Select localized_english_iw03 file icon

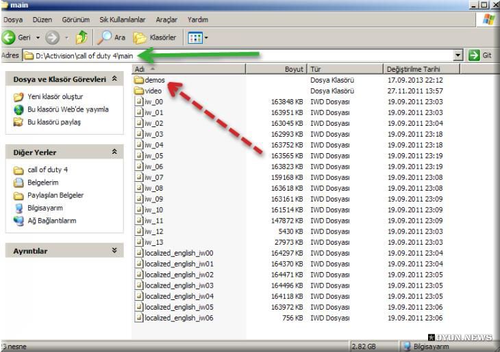click(x=139, y=286)
